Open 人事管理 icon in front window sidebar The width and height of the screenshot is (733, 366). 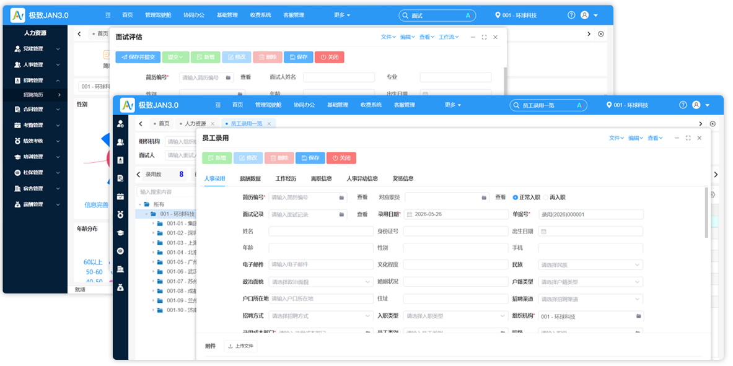[121, 142]
